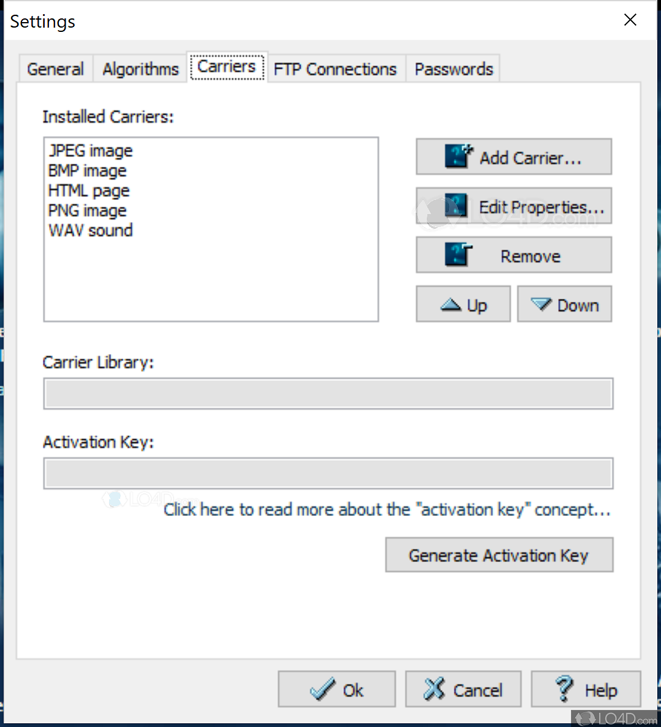
Task: Switch to the FTP Connections tab
Action: (335, 69)
